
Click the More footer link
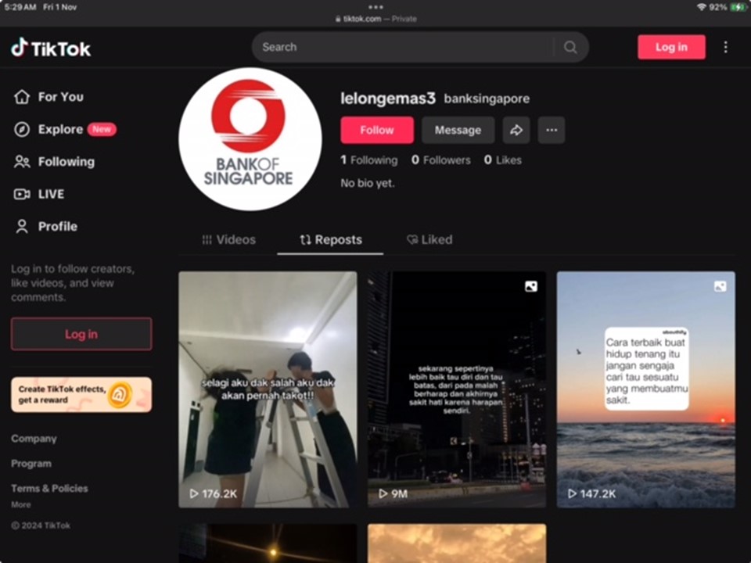pos(20,504)
